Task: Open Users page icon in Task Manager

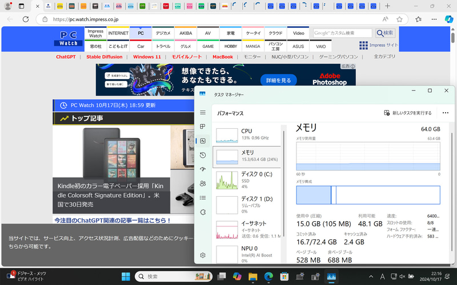Action: (x=203, y=184)
